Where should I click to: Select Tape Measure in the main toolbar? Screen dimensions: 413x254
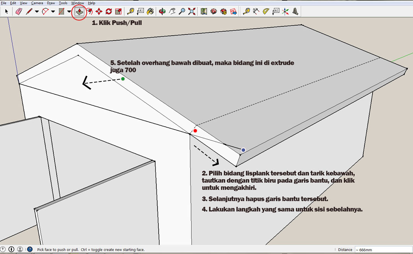point(131,11)
